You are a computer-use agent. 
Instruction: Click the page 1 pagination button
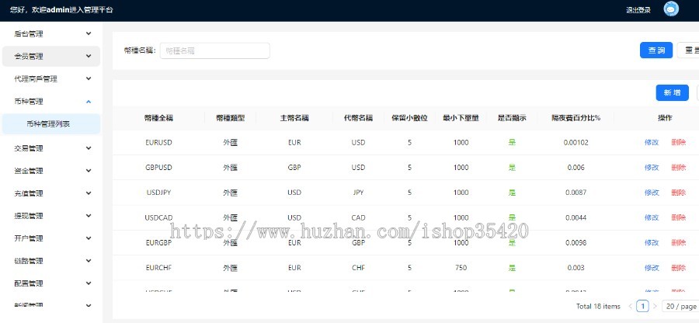click(x=642, y=306)
